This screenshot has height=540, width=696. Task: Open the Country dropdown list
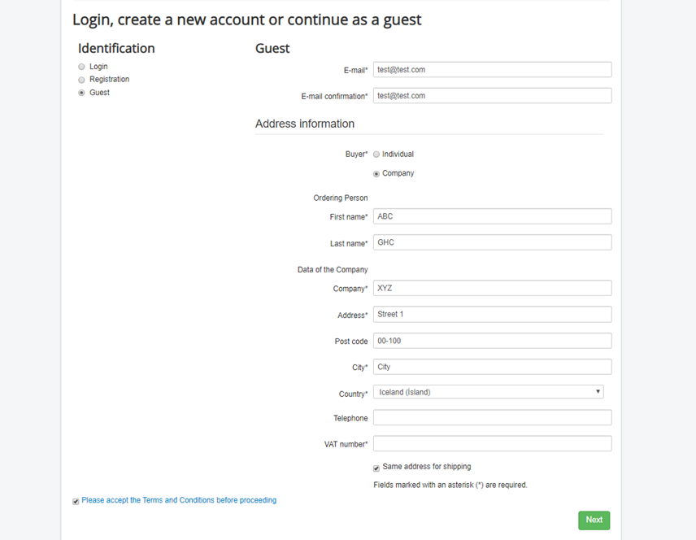pyautogui.click(x=488, y=392)
